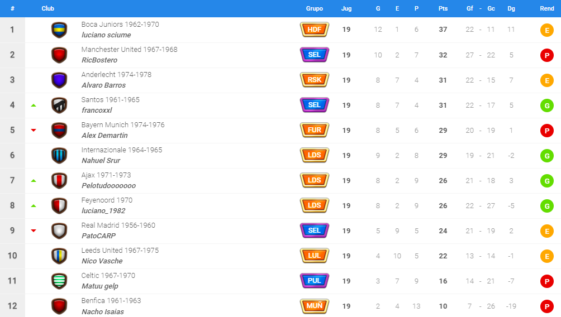This screenshot has width=561, height=317.
Task: Click the Boca Juniors 1962-1970 shield icon
Action: coord(59,30)
